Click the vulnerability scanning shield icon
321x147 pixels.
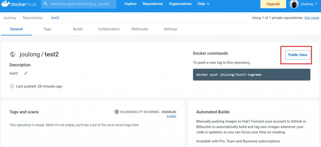(117, 112)
